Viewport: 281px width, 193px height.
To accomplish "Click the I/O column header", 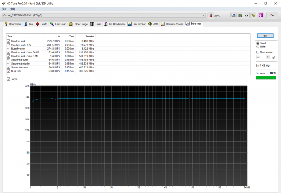I will pos(52,37).
